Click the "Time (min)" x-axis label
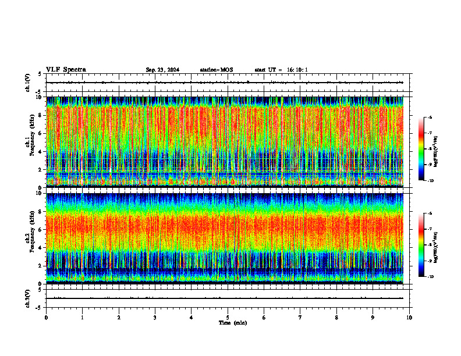Screen dimensions: 461x356 click(233, 323)
